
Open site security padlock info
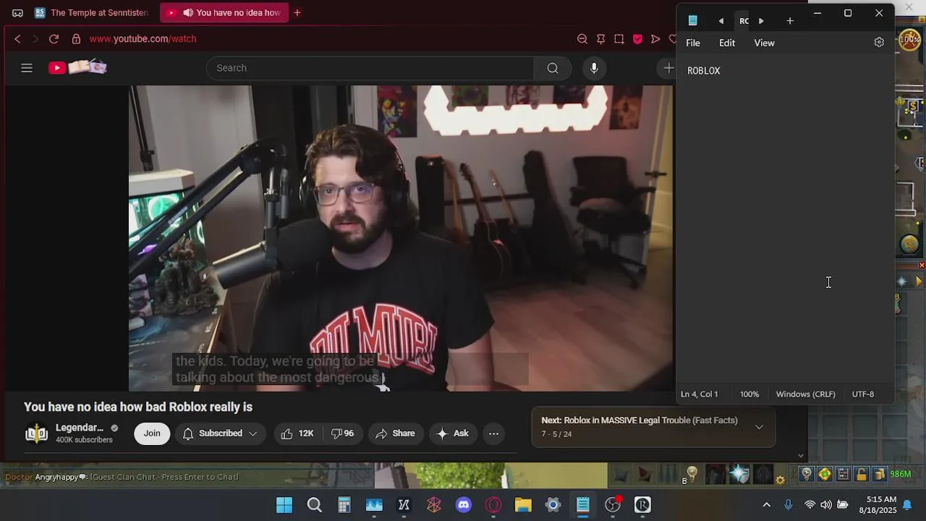click(76, 39)
